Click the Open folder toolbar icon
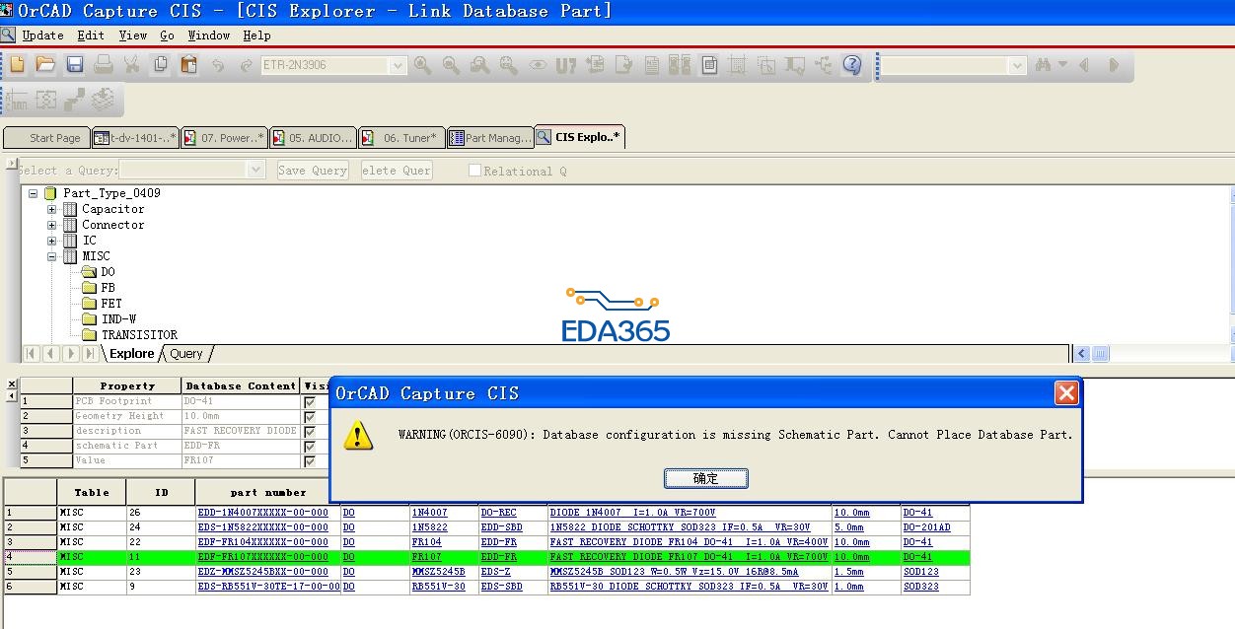1235x629 pixels. click(45, 65)
